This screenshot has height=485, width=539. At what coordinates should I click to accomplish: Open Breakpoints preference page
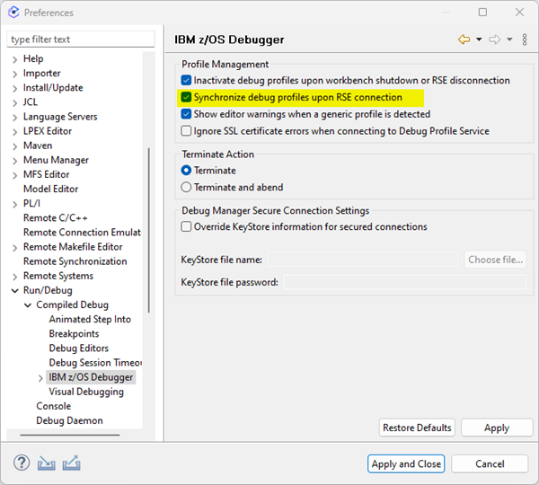coord(74,334)
